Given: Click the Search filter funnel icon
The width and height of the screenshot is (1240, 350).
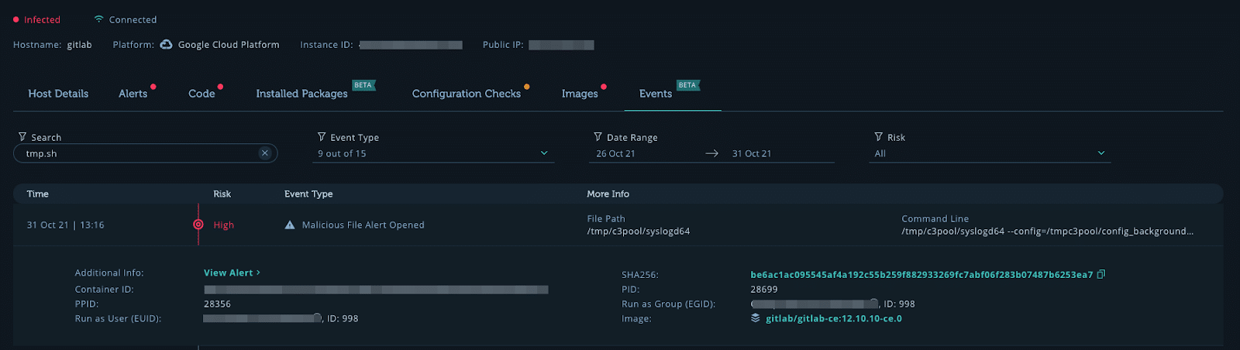Looking at the screenshot, I should (x=22, y=137).
